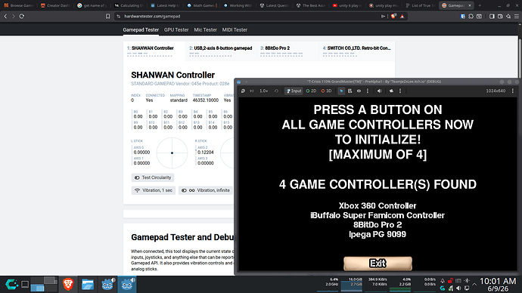Image resolution: width=522 pixels, height=293 pixels.
Task: Click the next-frame step icon in game toolbar
Action: (x=252, y=91)
